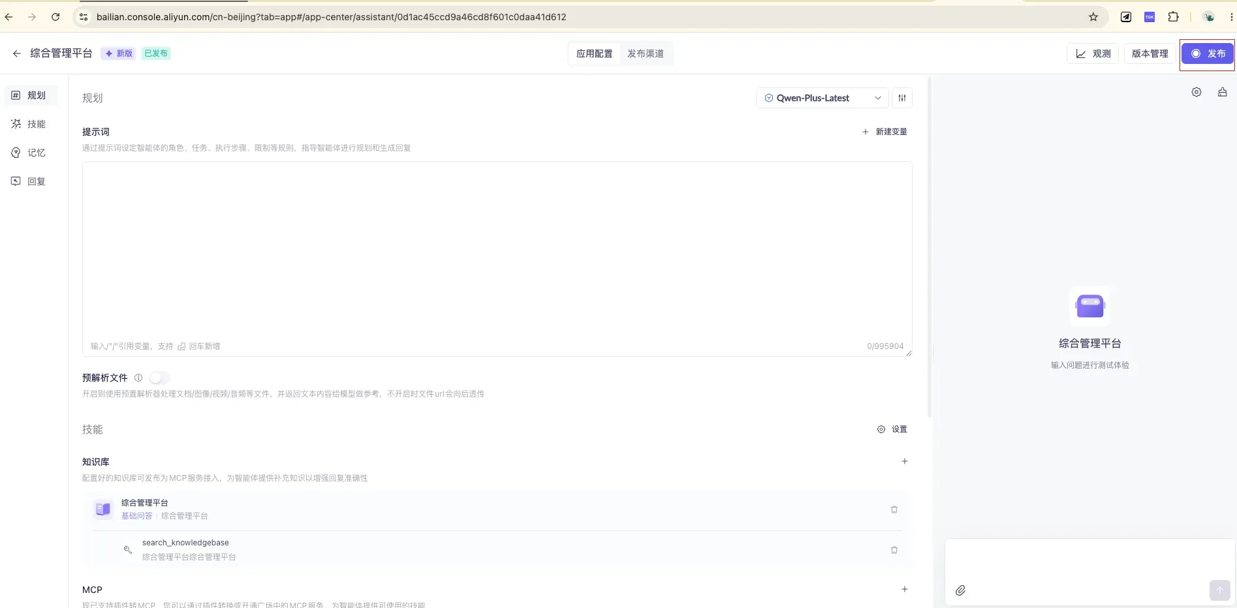Send the test message with the arrow button
This screenshot has height=608, width=1237.
(x=1219, y=590)
